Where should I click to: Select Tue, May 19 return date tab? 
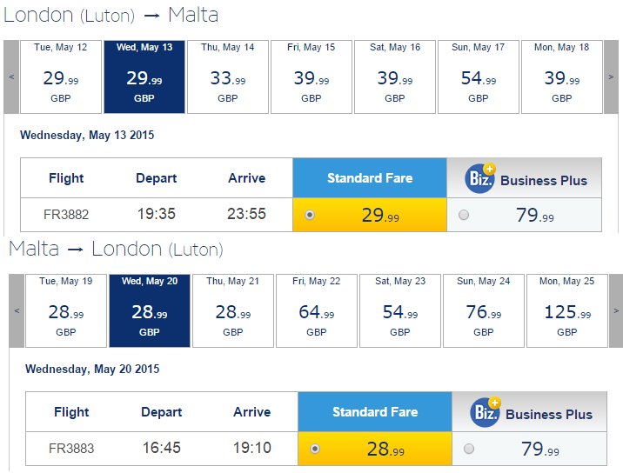coord(65,310)
